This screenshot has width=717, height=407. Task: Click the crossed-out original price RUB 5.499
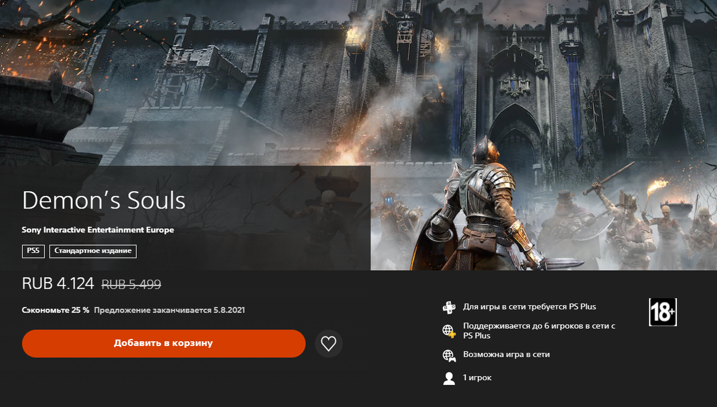(131, 284)
